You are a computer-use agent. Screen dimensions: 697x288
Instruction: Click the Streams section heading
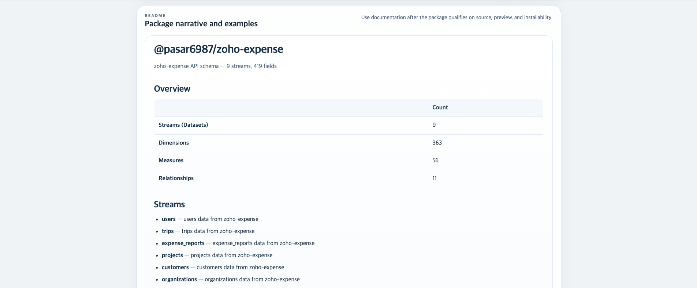pos(169,204)
